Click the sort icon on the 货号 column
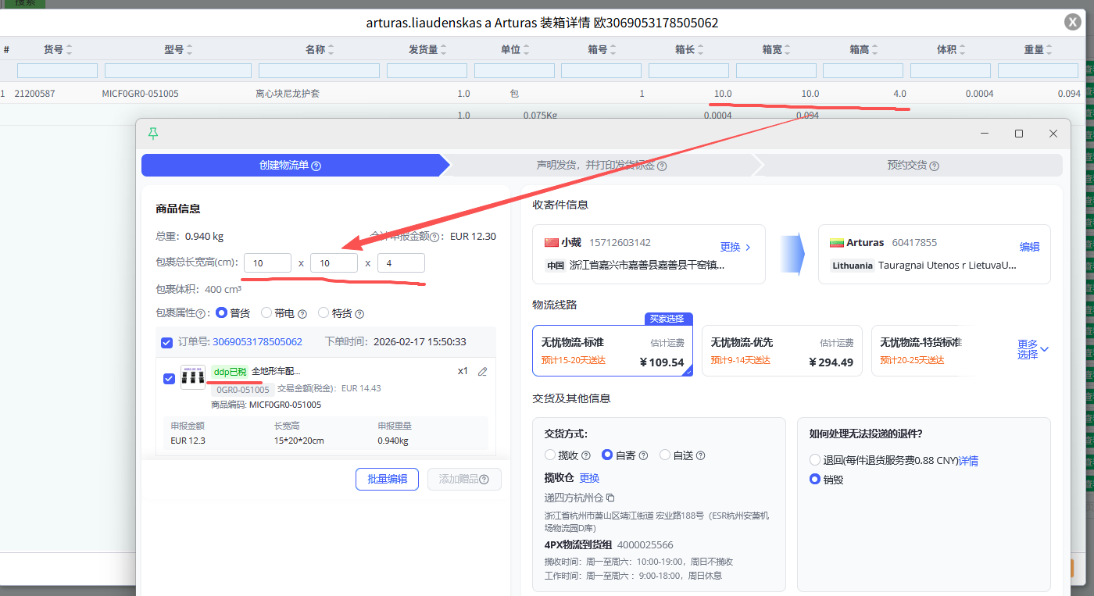1094x596 pixels. (x=69, y=50)
